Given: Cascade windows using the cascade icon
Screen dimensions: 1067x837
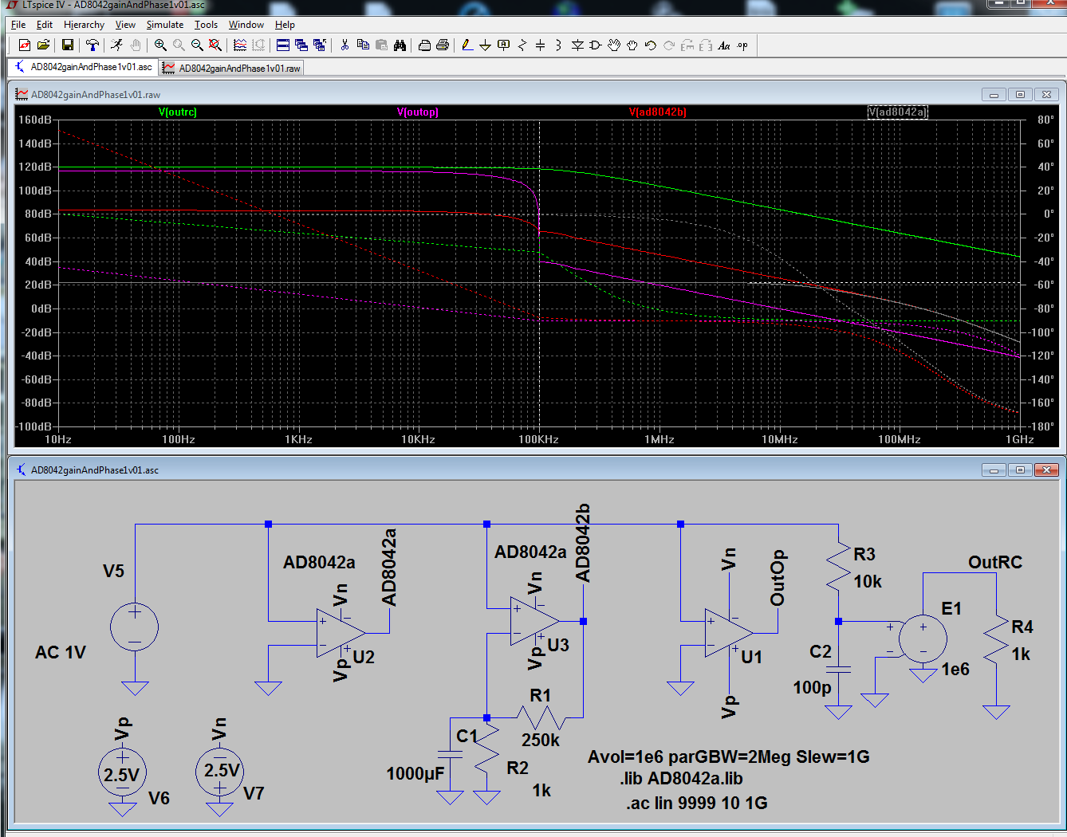Looking at the screenshot, I should [301, 45].
